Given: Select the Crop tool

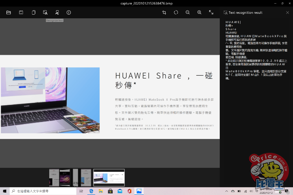Looking at the screenshot, I should 164,13.
